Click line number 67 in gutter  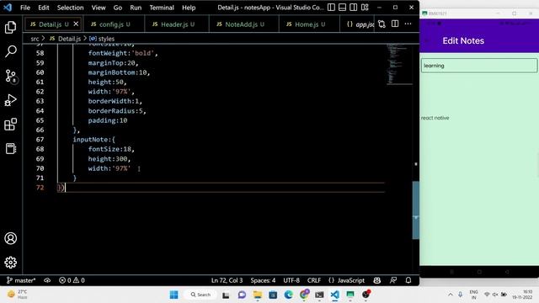click(x=40, y=140)
